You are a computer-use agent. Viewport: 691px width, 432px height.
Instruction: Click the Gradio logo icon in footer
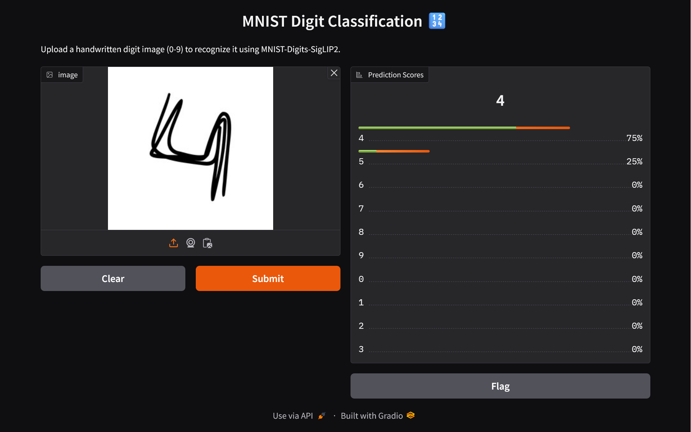coord(411,415)
